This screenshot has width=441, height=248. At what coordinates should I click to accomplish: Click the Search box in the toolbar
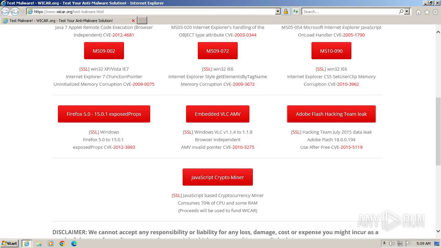[350, 11]
